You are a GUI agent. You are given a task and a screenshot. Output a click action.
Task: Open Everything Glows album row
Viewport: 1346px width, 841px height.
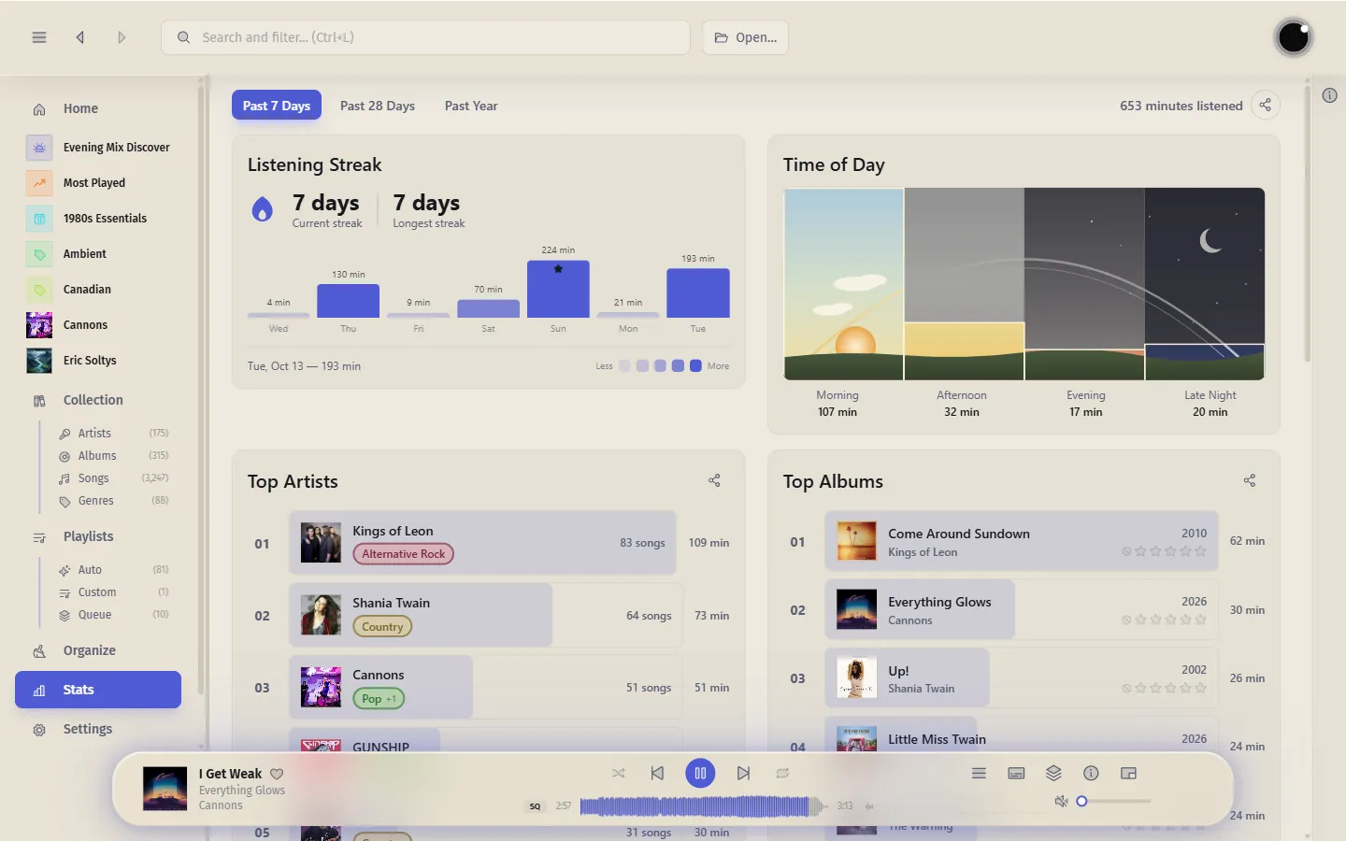pos(1022,609)
